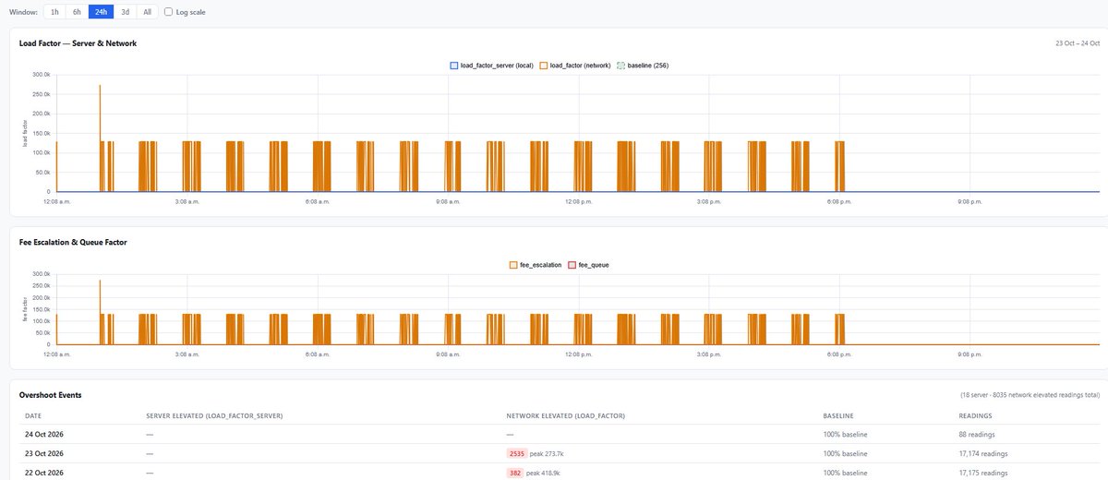Image resolution: width=1108 pixels, height=480 pixels.
Task: Enable the Log scale checkbox
Action: [168, 12]
